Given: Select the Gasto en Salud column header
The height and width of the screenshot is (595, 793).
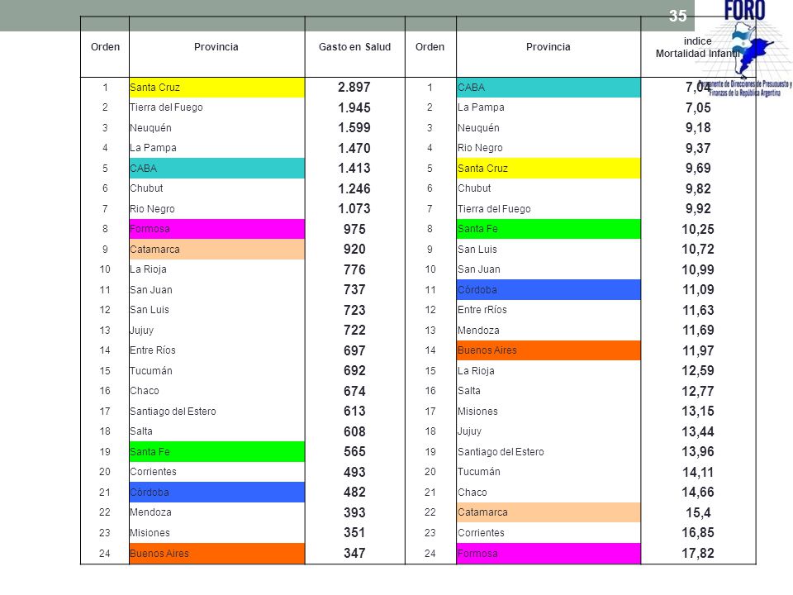Looking at the screenshot, I should pyautogui.click(x=354, y=46).
